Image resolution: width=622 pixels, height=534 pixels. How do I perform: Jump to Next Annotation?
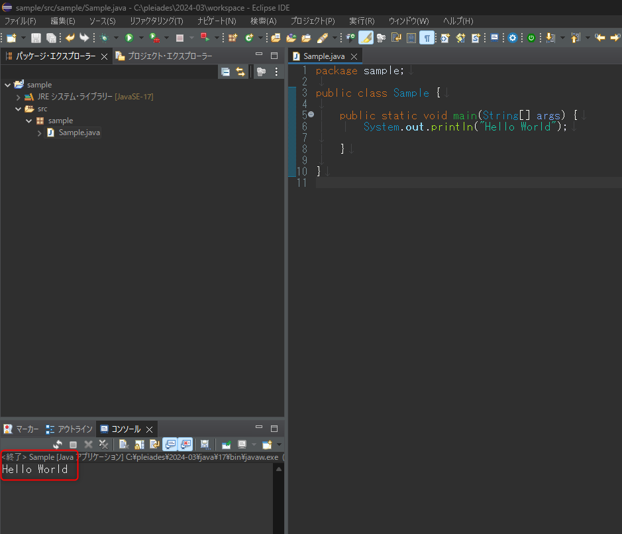click(x=550, y=38)
